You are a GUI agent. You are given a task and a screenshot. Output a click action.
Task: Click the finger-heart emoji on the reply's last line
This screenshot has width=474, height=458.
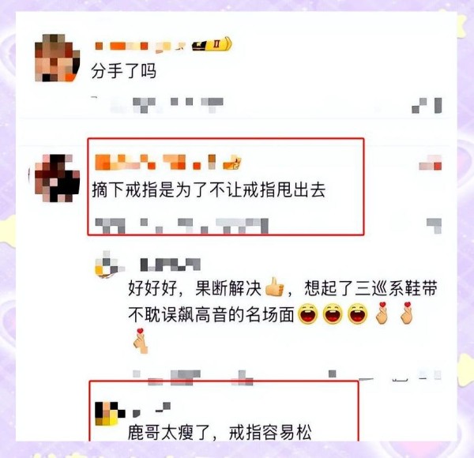pyautogui.click(x=141, y=341)
